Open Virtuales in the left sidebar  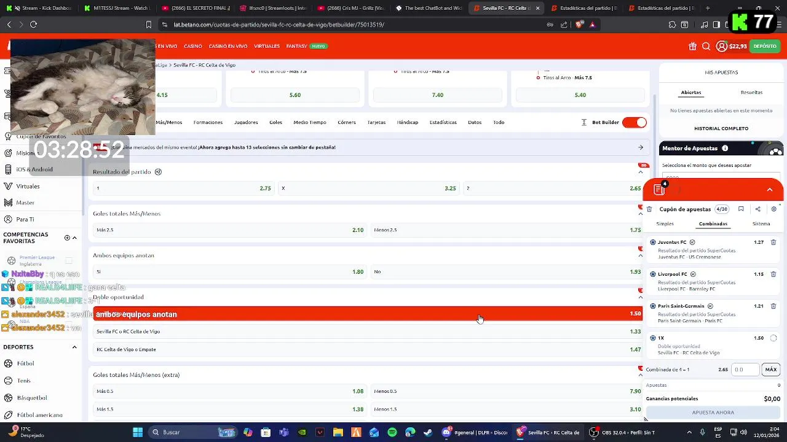(x=28, y=186)
